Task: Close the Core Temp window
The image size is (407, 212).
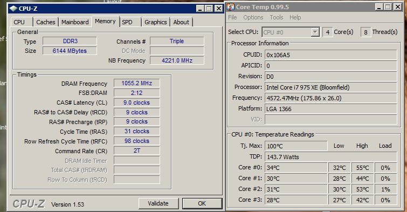Action: coord(398,7)
